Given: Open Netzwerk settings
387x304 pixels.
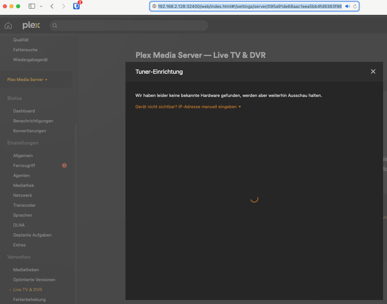Looking at the screenshot, I should pyautogui.click(x=22, y=195).
